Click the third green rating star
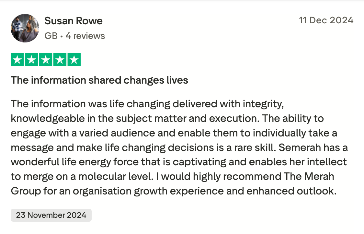Viewport: 364px width, 234px height. coord(46,60)
